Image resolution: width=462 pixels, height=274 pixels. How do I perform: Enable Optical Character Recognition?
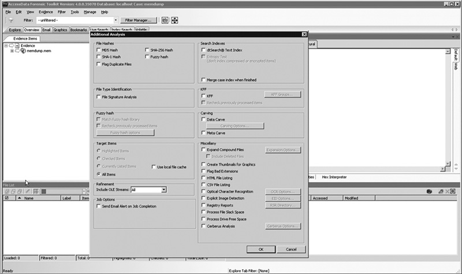point(203,191)
